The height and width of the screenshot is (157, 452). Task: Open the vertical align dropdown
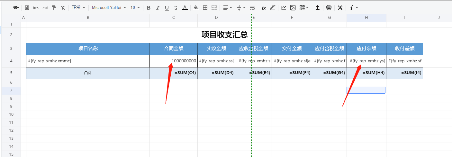tap(241, 8)
